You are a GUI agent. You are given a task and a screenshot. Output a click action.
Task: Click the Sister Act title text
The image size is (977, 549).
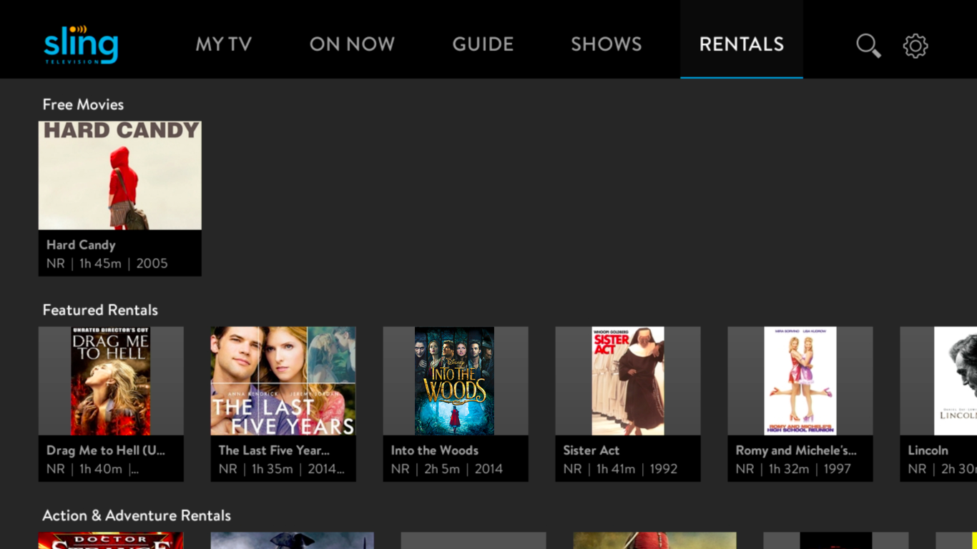click(x=591, y=450)
